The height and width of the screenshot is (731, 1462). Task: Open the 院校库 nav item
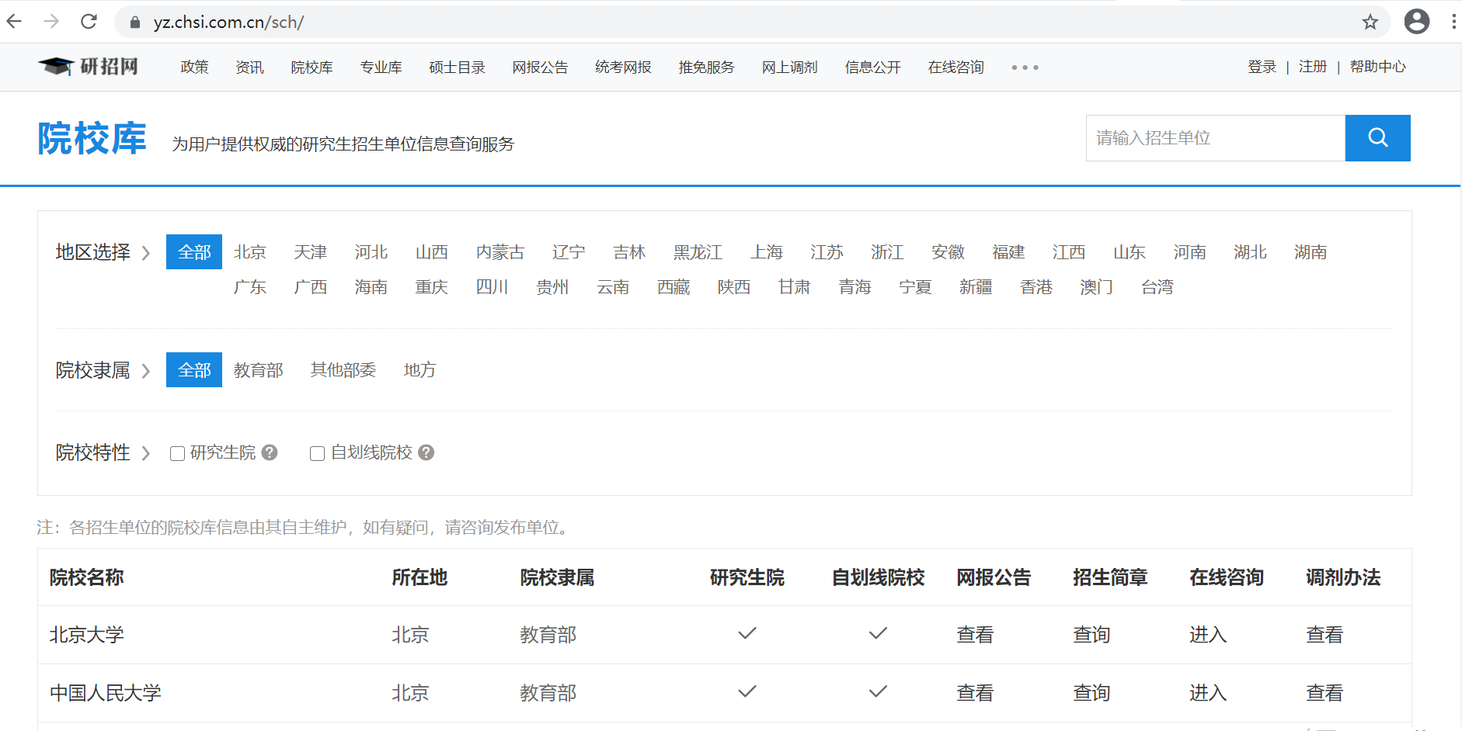coord(312,68)
